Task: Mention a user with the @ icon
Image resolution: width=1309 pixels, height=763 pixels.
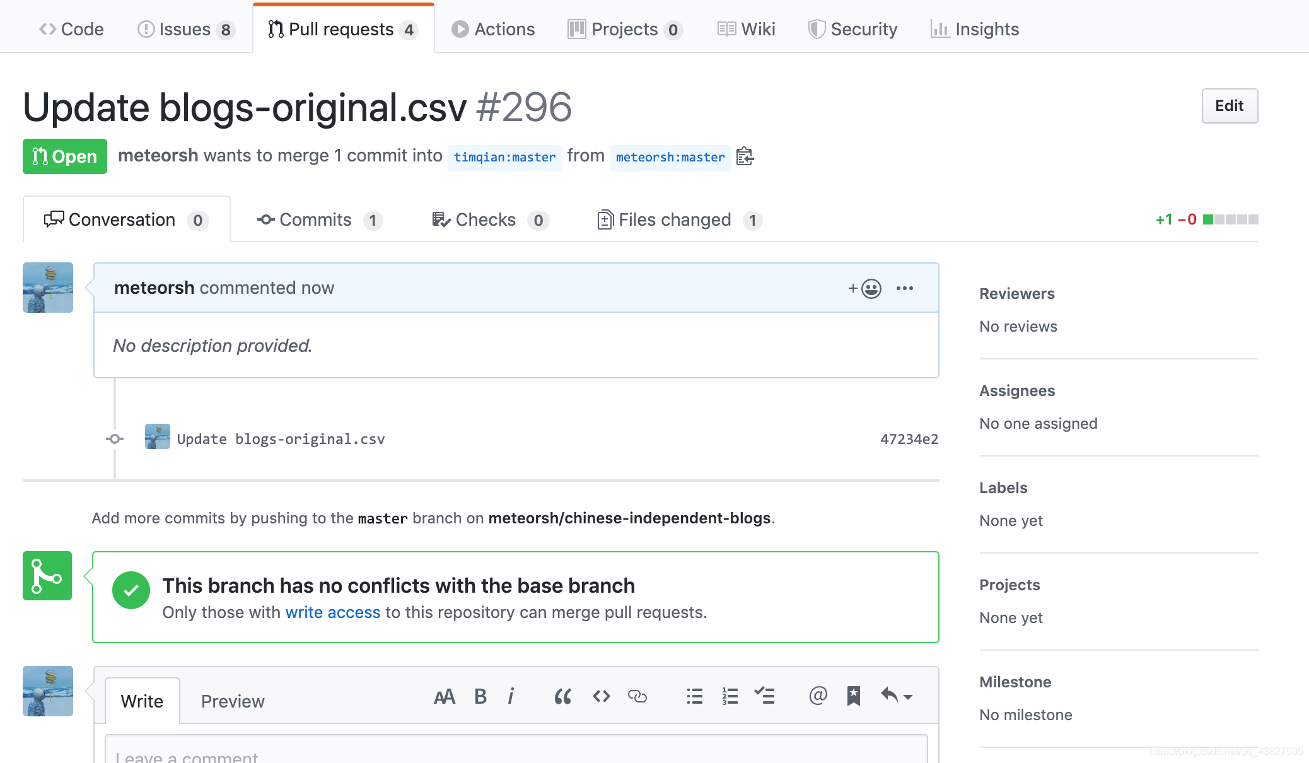Action: 818,696
